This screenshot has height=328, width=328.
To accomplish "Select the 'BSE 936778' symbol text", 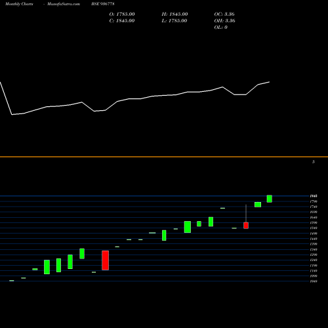I will pyautogui.click(x=103, y=4).
